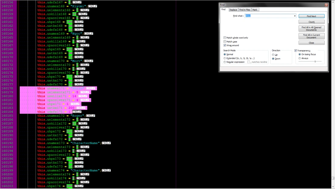Close the Find dialog with the X icon
Viewport: 335px width, 189px height.
[326, 5]
